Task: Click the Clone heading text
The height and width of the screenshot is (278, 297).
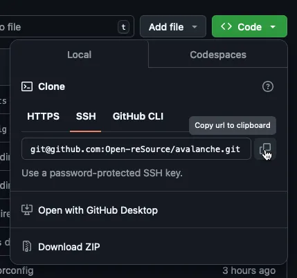Action: (x=51, y=86)
